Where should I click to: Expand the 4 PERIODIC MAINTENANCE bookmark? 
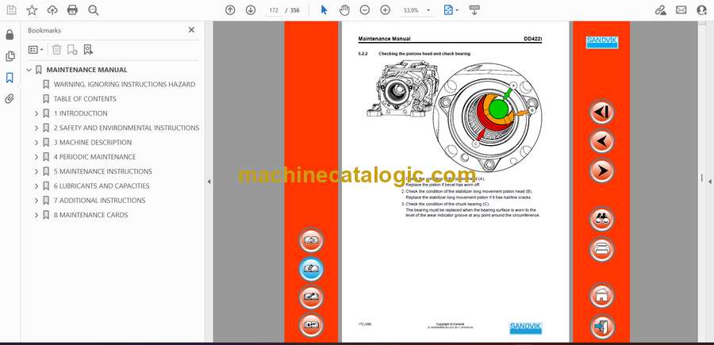click(36, 157)
